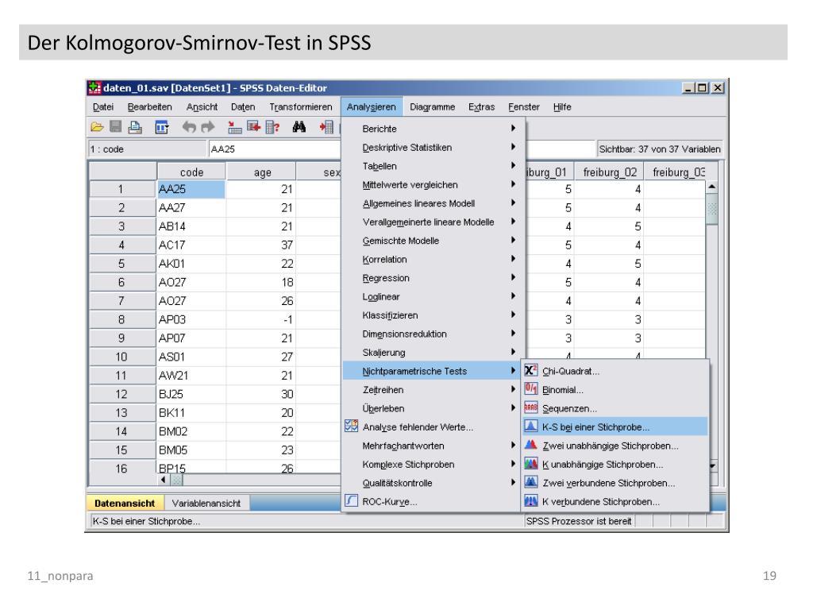Click the Print toolbar icon
Image resolution: width=813 pixels, height=610 pixels.
(135, 127)
